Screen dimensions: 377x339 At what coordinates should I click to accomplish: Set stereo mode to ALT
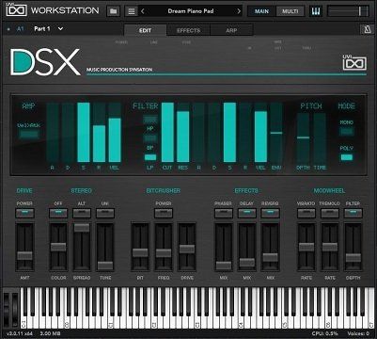(82, 213)
